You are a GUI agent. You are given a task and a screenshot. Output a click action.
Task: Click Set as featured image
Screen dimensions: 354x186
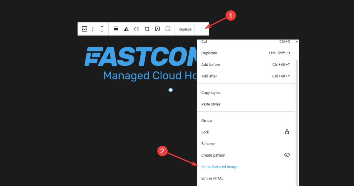click(219, 167)
